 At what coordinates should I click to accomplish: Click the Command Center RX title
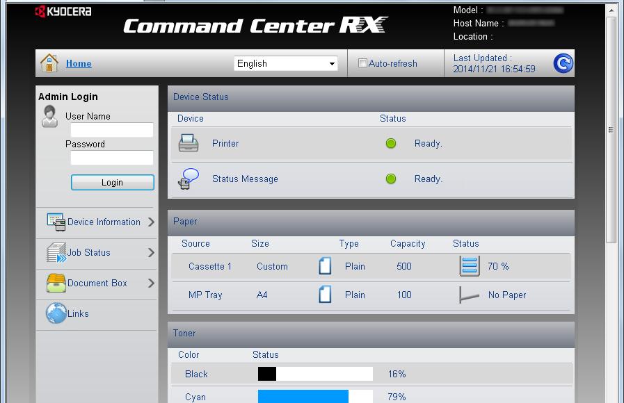[255, 26]
